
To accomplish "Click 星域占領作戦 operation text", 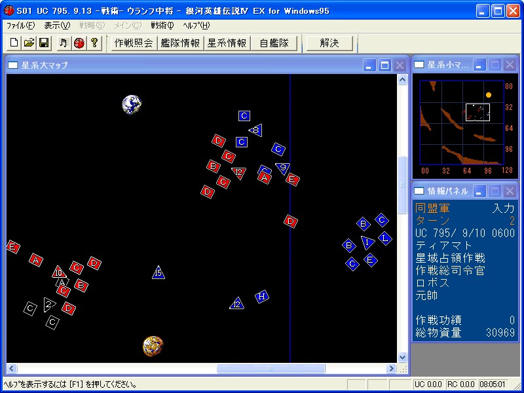I will 450,258.
